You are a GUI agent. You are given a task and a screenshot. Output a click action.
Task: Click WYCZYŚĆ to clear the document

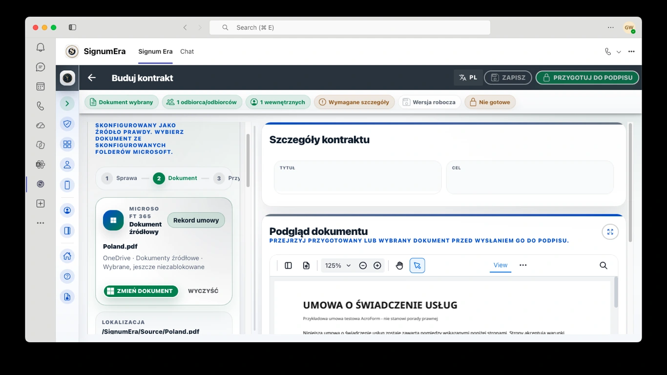point(203,291)
